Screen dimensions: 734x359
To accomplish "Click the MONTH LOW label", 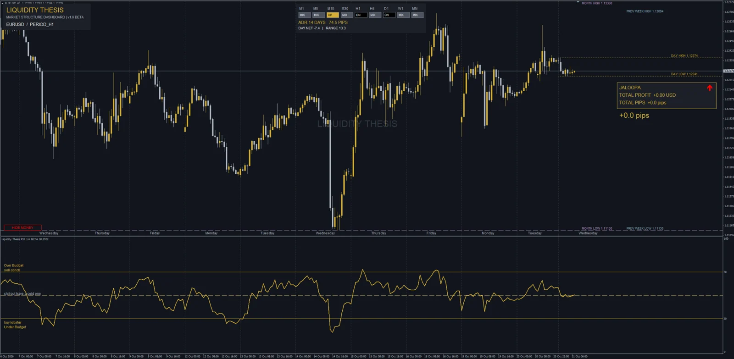I will pyautogui.click(x=597, y=228).
